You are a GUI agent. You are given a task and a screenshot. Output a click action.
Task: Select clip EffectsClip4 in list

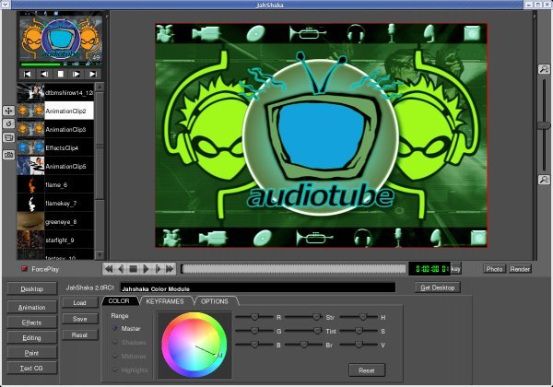[x=55, y=147]
